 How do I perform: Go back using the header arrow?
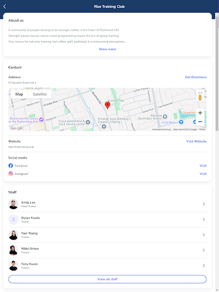coord(5,6)
